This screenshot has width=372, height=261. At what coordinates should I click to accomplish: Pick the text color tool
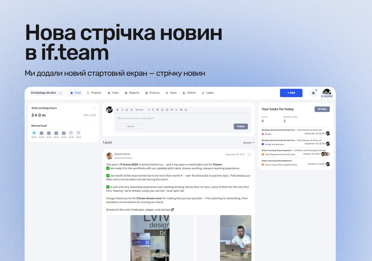click(153, 110)
